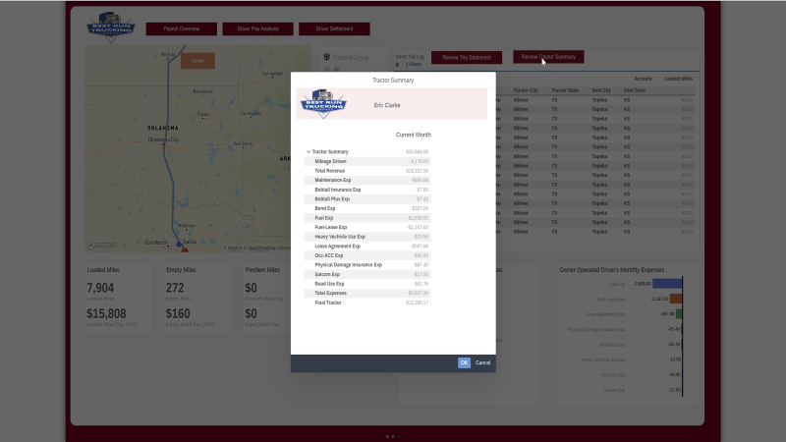Select the Satcom Exp row in dialog
Image resolution: width=786 pixels, height=442 pixels.
coord(366,274)
